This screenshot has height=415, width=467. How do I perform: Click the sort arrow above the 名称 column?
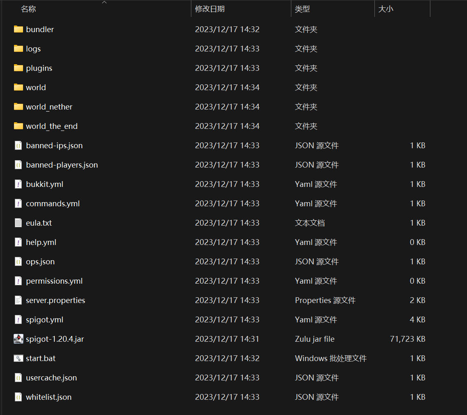click(x=104, y=2)
